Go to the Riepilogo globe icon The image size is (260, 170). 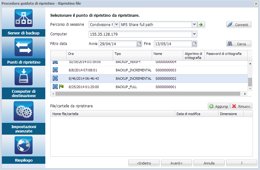(24, 145)
